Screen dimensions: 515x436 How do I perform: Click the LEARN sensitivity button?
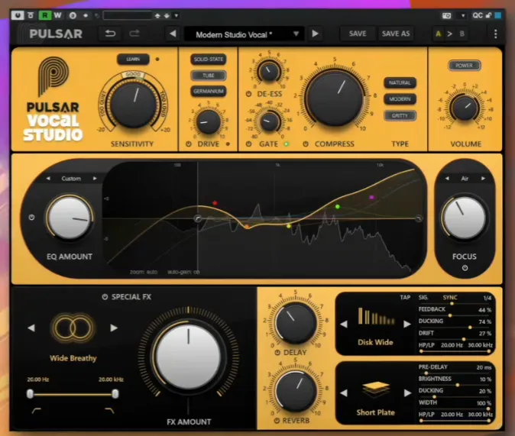click(x=133, y=59)
